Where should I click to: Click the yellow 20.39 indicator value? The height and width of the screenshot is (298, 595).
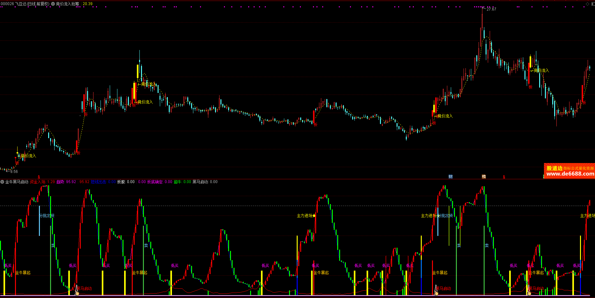[x=87, y=4]
